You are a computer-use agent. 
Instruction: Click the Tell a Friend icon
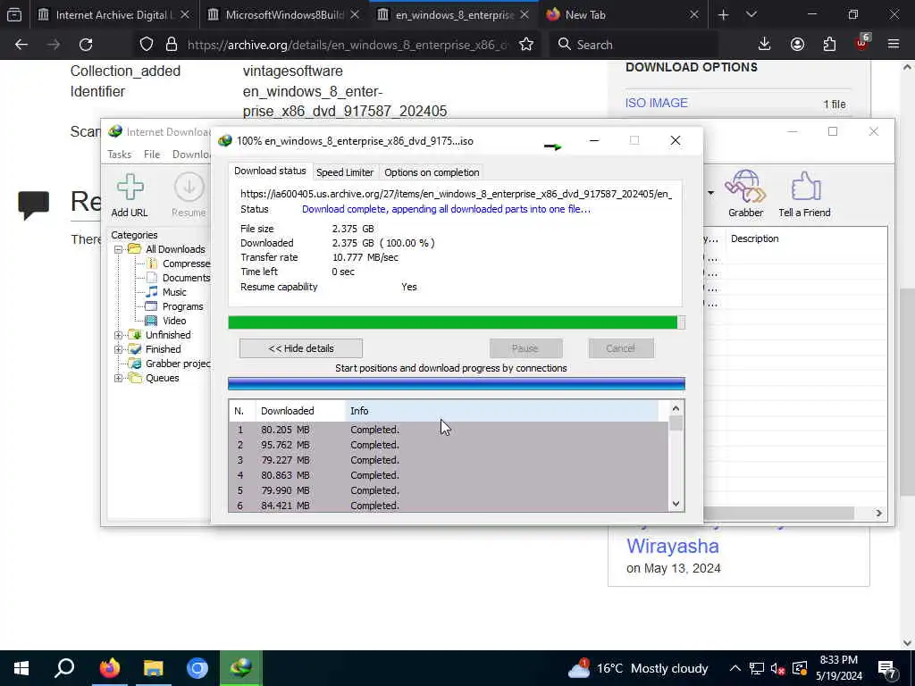point(804,194)
